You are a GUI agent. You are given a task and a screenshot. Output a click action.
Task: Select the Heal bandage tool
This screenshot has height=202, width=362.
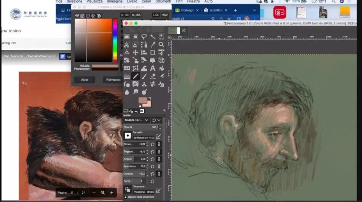point(153,84)
